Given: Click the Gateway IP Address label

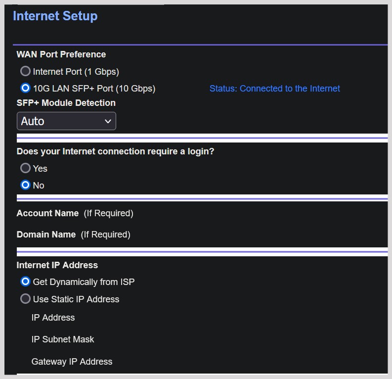Looking at the screenshot, I should (72, 362).
